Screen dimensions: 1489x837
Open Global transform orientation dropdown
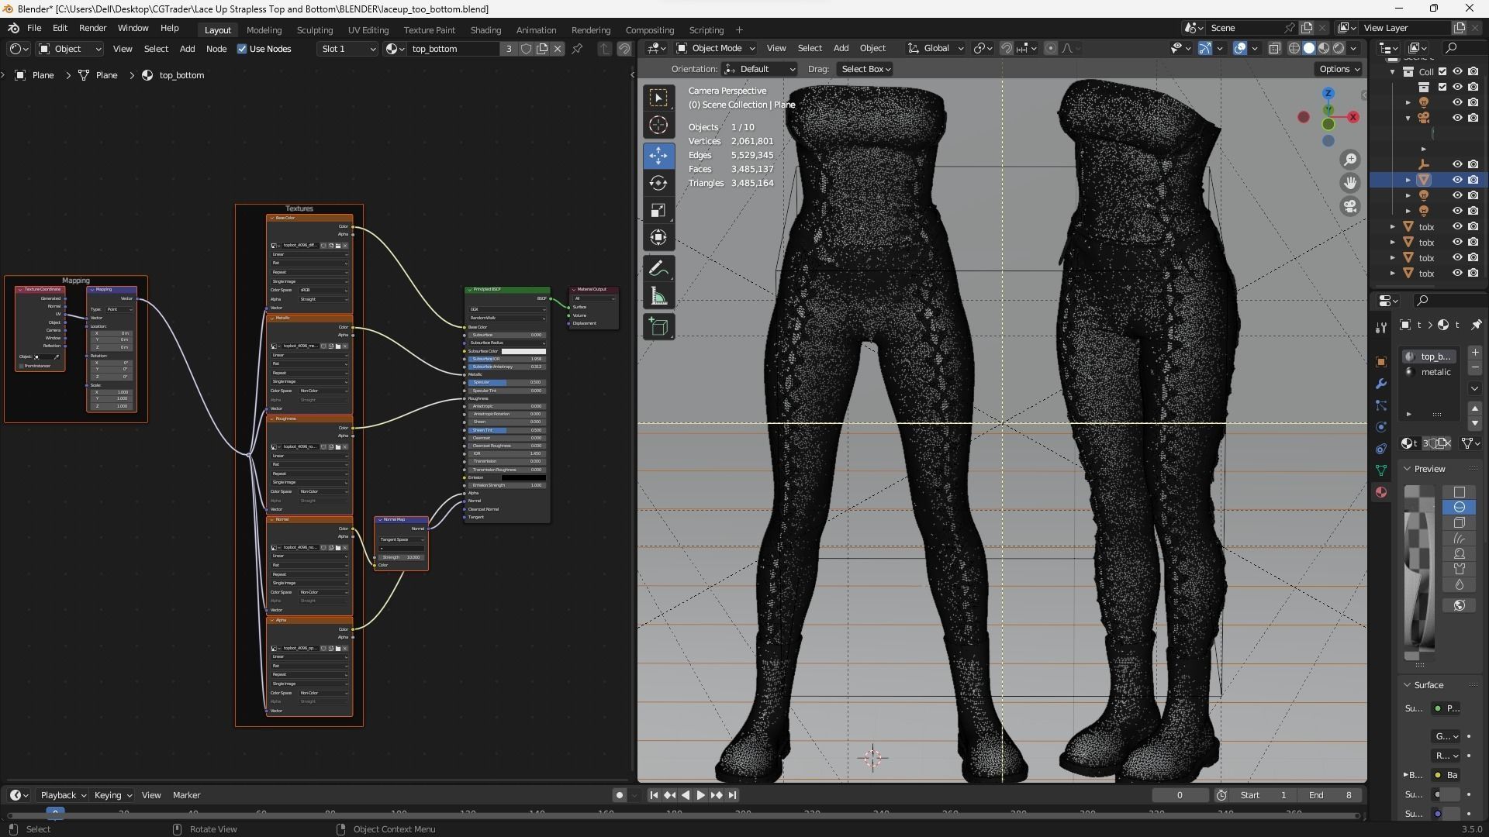[935, 48]
